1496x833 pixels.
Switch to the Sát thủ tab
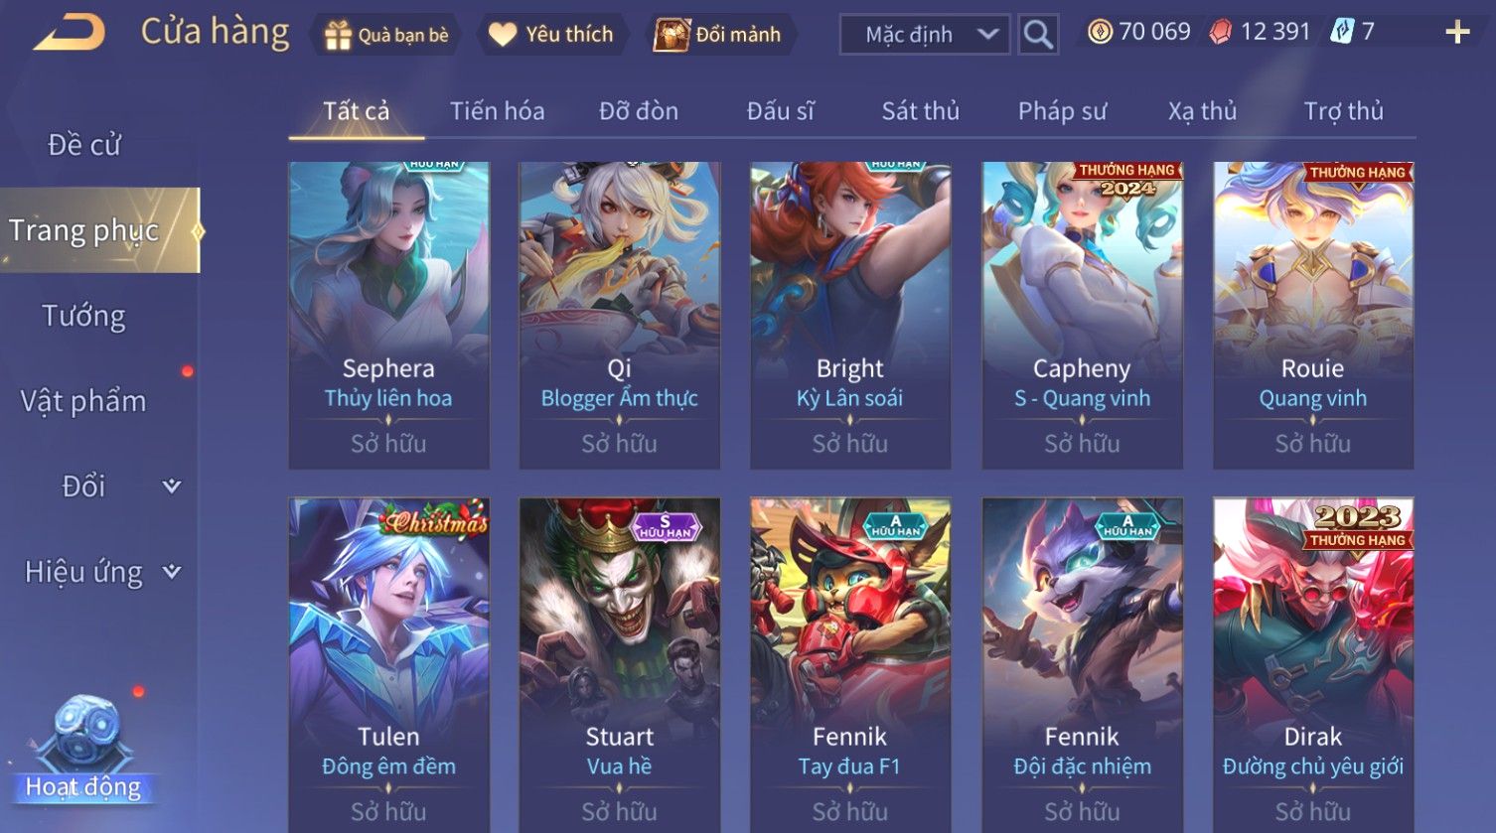(x=920, y=111)
